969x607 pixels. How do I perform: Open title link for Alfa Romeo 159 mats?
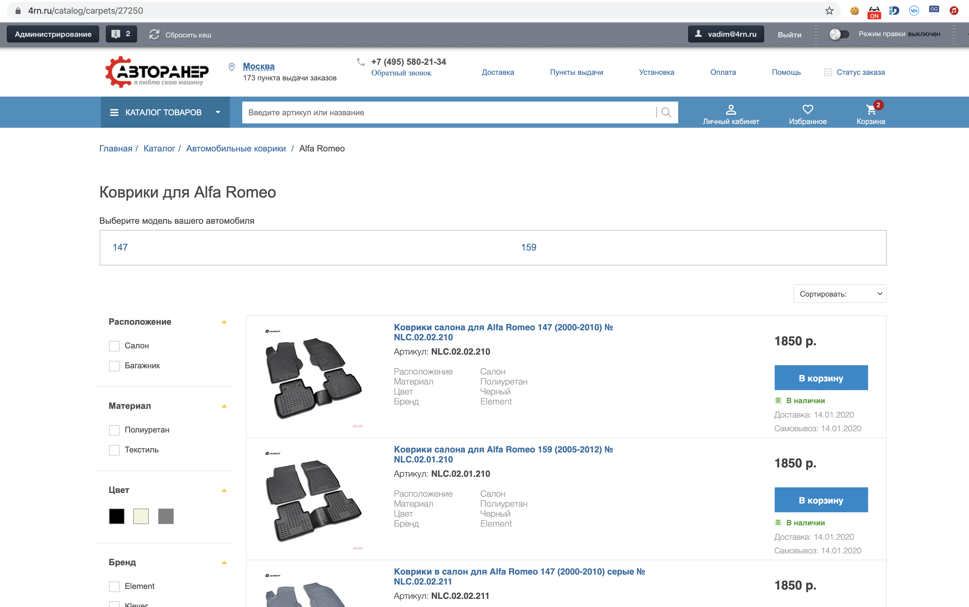point(503,454)
